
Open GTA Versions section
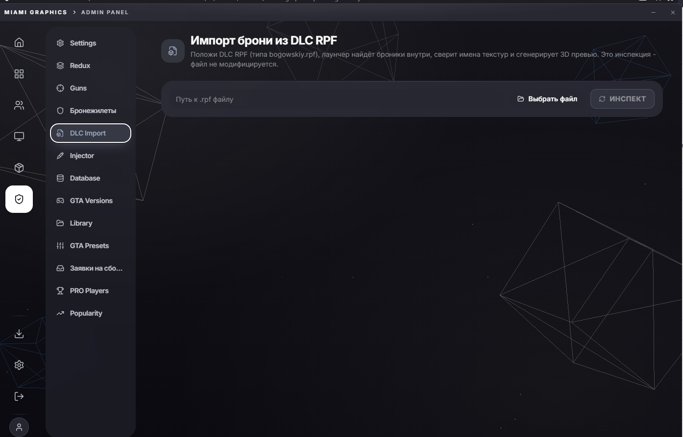[91, 201]
